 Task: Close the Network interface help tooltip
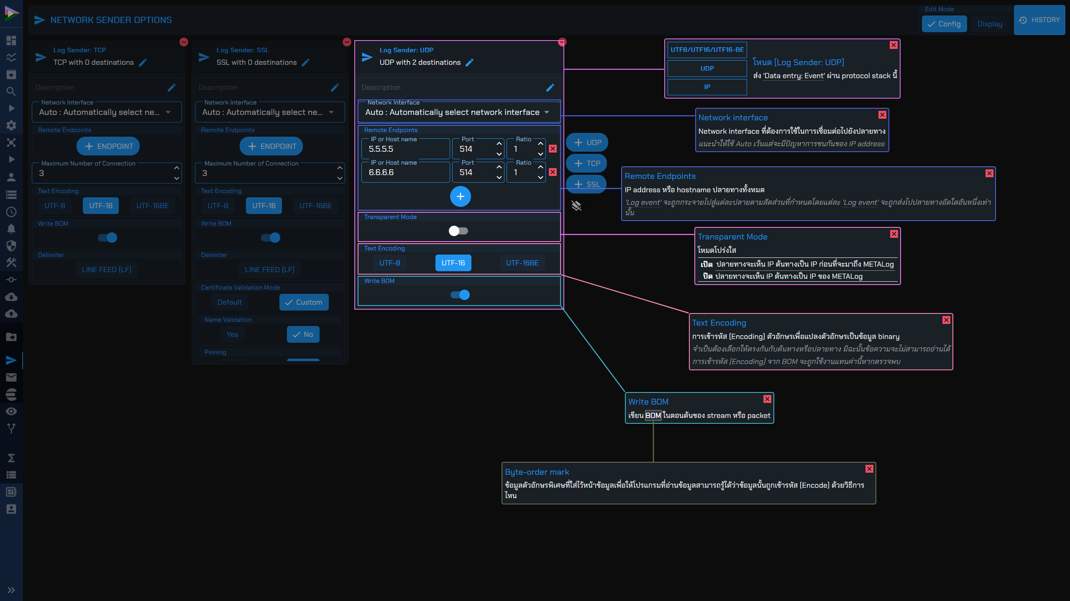point(882,115)
